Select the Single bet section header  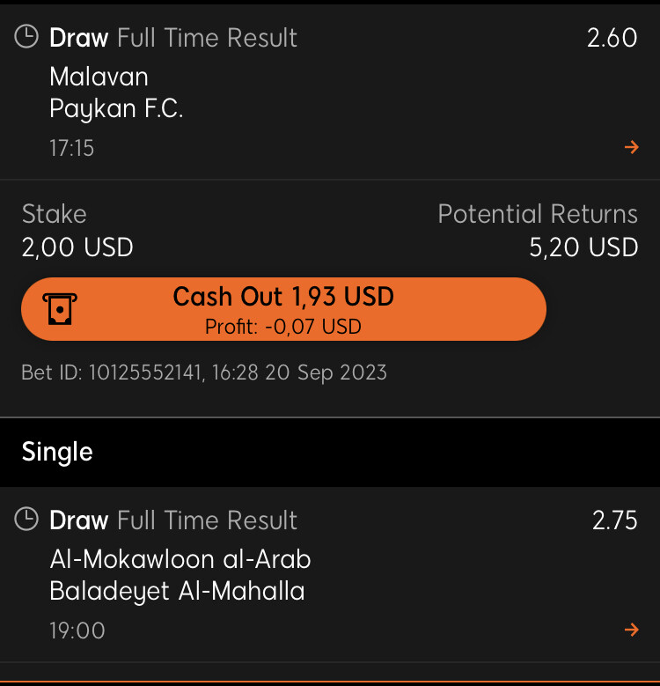pyautogui.click(x=330, y=452)
